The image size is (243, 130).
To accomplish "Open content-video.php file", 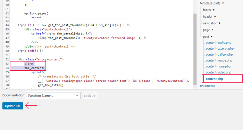I will (x=218, y=72).
